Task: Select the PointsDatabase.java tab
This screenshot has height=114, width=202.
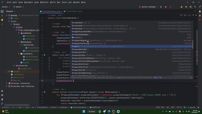Action: [x=51, y=11]
